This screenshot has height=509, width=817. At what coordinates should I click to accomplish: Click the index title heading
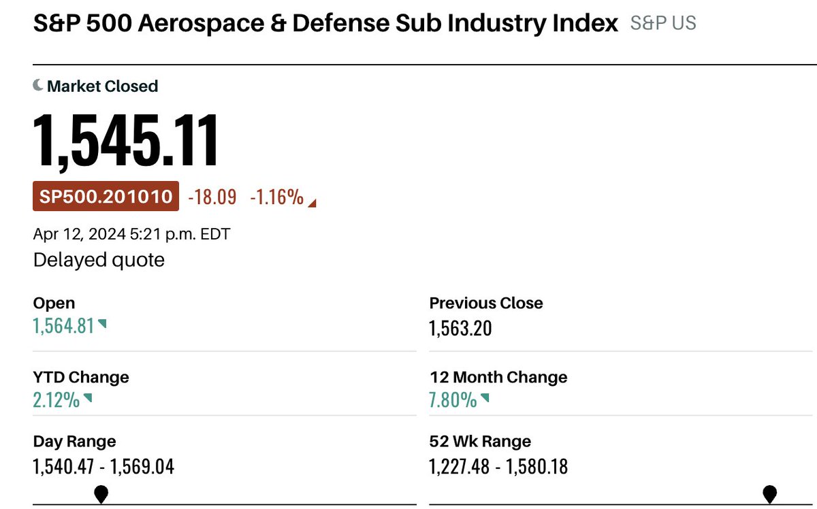pos(325,23)
